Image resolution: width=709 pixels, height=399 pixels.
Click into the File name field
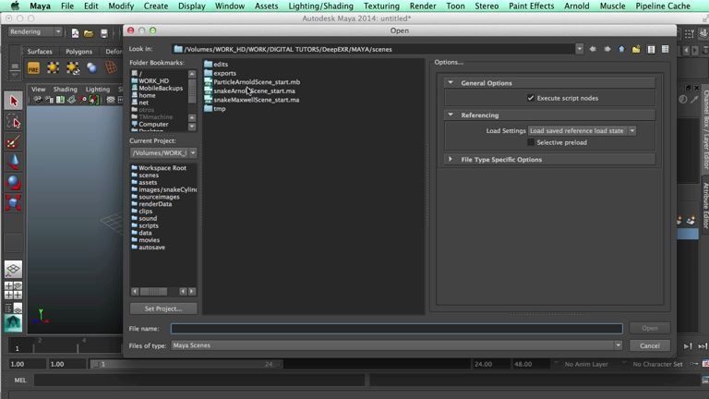tap(397, 329)
